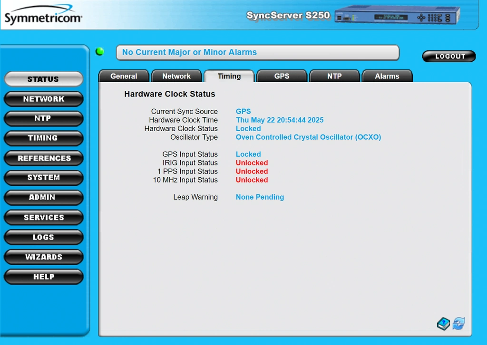The height and width of the screenshot is (345, 487).
Task: Open the TIMING sidebar section
Action: tap(43, 138)
